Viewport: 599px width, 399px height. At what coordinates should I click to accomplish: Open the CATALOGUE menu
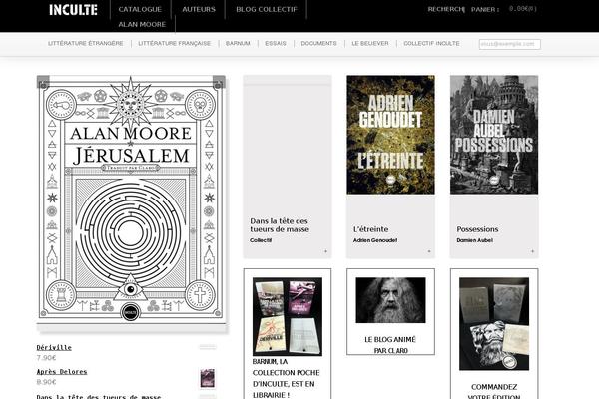click(140, 9)
